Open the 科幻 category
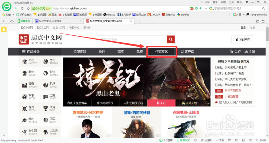The height and width of the screenshot is (143, 269). [30, 120]
